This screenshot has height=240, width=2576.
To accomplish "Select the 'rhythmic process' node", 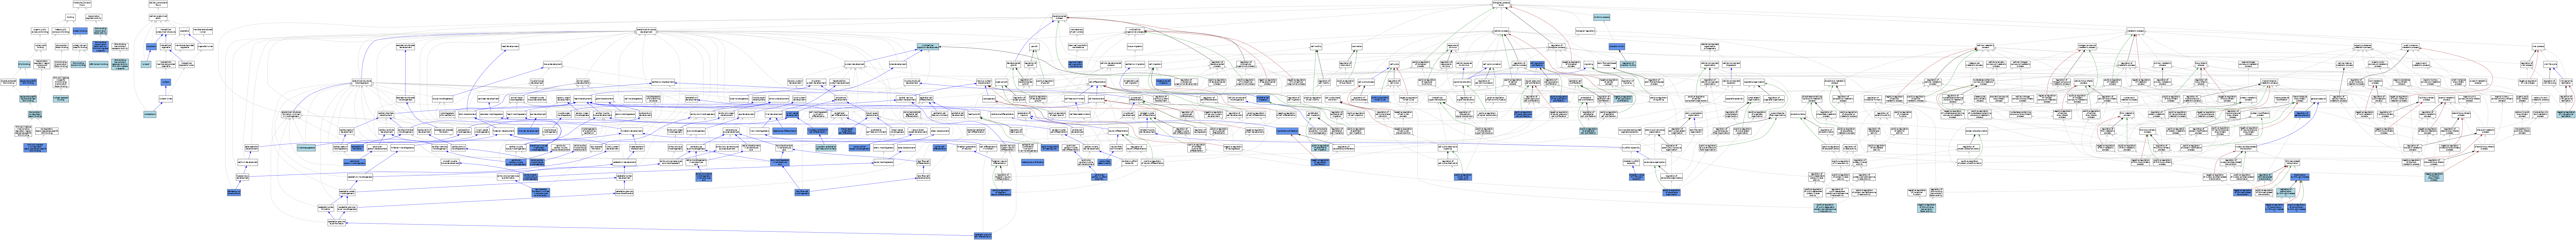I will tap(1602, 17).
